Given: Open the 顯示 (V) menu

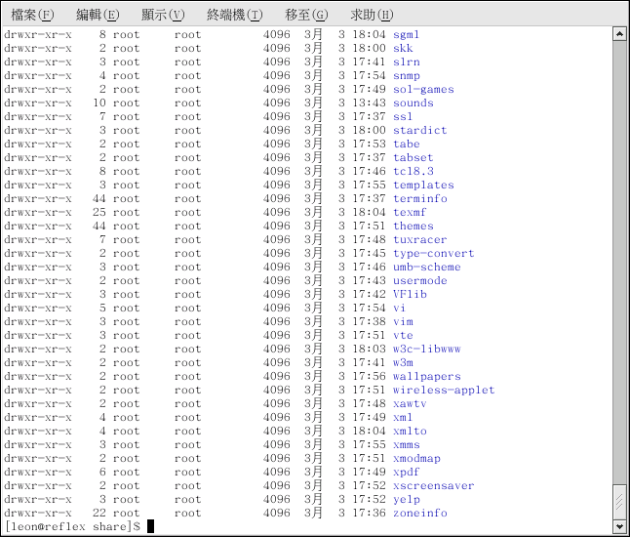Looking at the screenshot, I should pyautogui.click(x=163, y=15).
